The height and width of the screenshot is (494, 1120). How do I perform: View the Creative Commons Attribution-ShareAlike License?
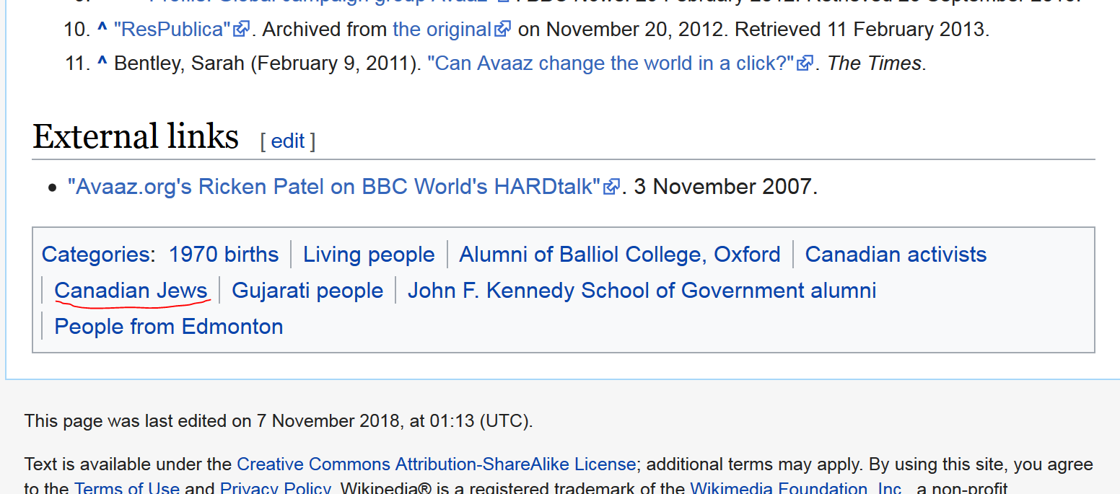(436, 464)
